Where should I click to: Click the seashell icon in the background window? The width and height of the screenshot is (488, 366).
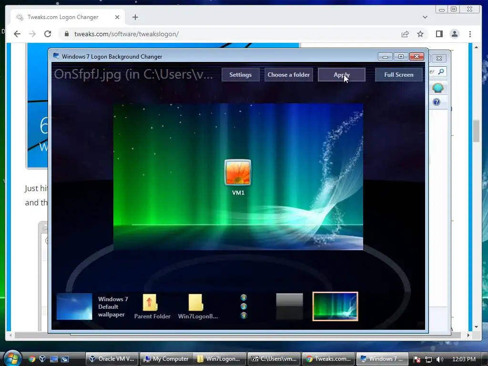pos(438,88)
